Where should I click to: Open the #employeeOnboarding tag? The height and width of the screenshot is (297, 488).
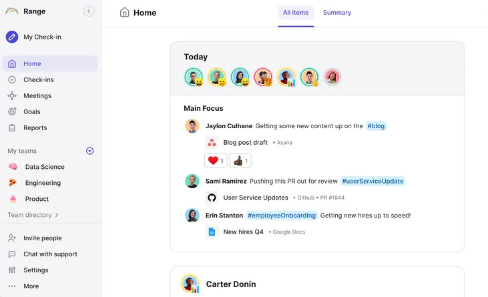282,216
